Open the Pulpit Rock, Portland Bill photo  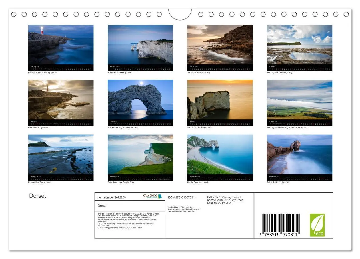click(x=299, y=154)
